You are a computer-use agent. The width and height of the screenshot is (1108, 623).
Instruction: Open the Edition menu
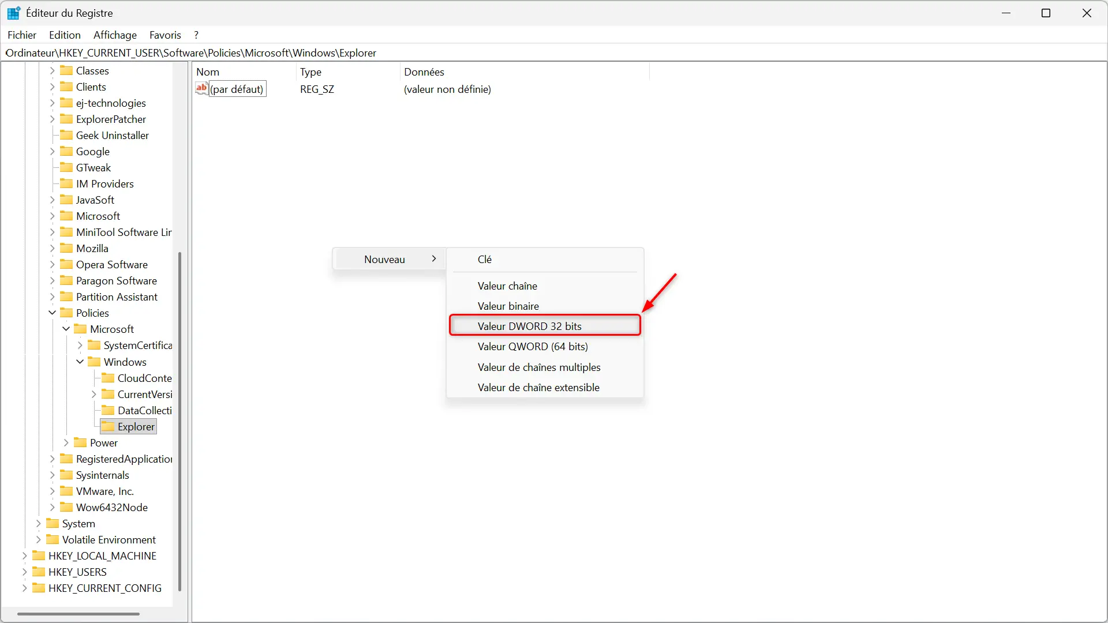click(65, 35)
